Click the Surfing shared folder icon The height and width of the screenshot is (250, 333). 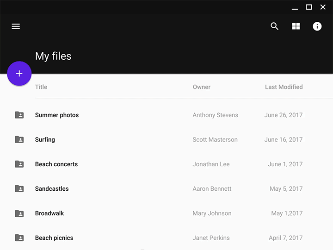click(19, 139)
